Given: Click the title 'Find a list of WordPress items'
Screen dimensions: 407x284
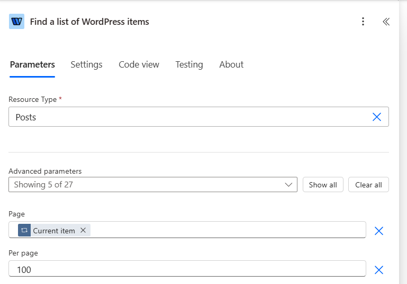Looking at the screenshot, I should pos(89,22).
